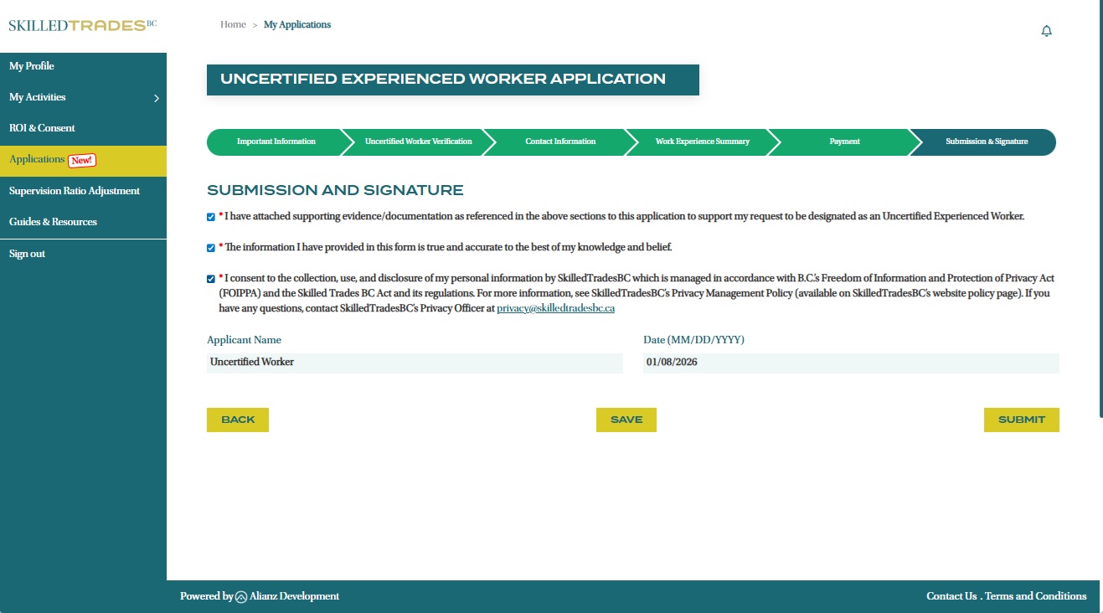
Task: Open Guides & Resources in the sidebar
Action: (53, 222)
